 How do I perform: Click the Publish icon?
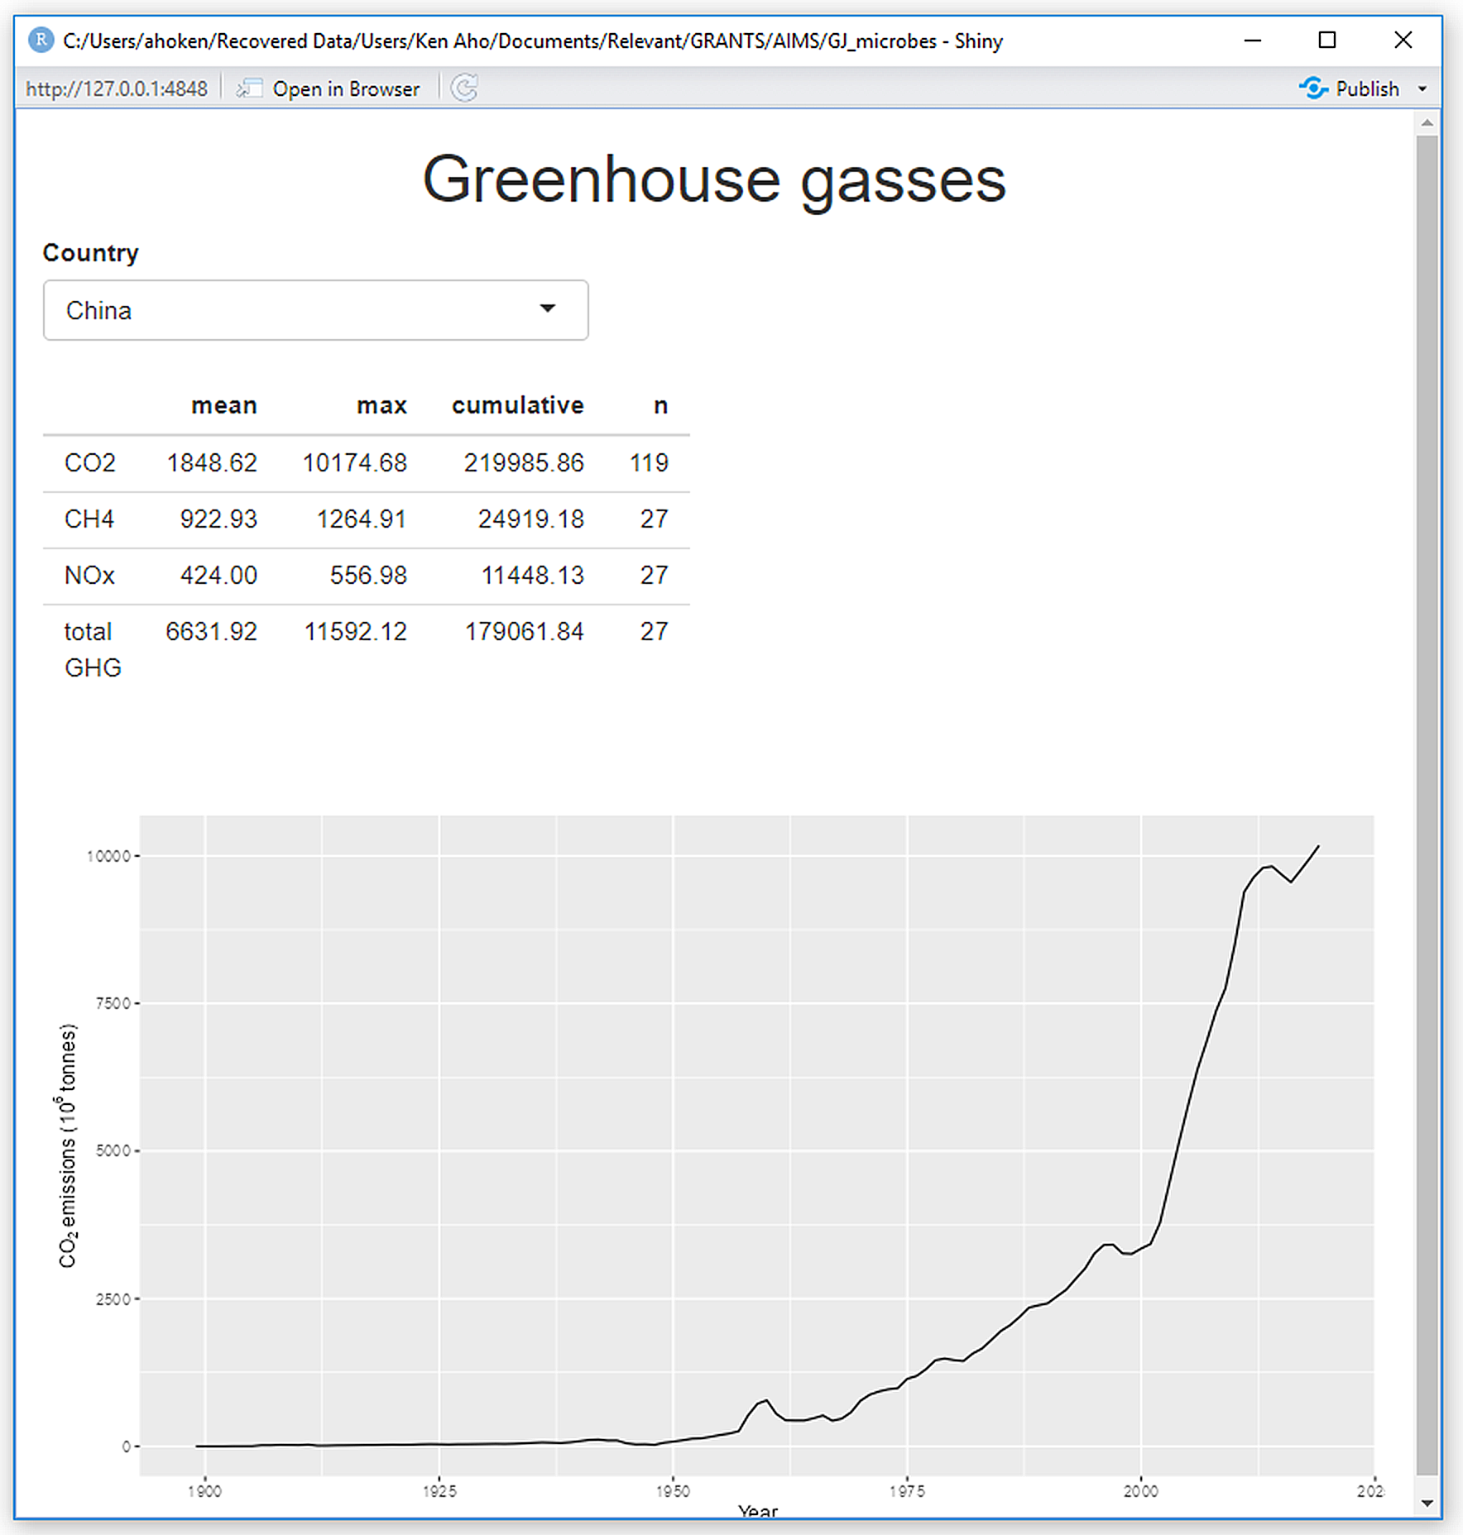[1313, 88]
